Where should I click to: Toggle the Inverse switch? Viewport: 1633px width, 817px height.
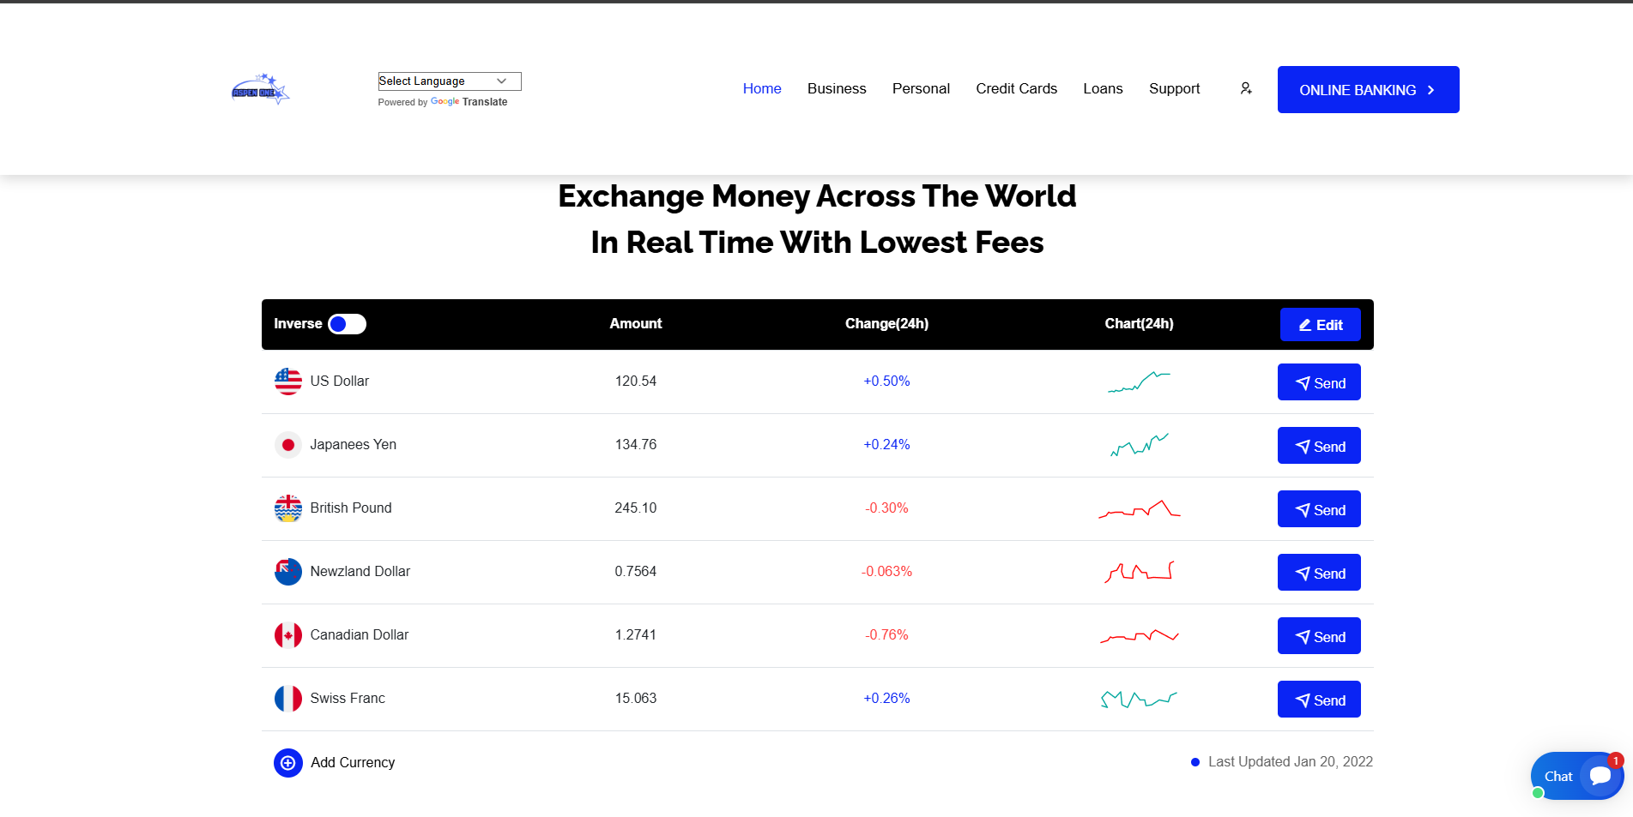(x=347, y=324)
